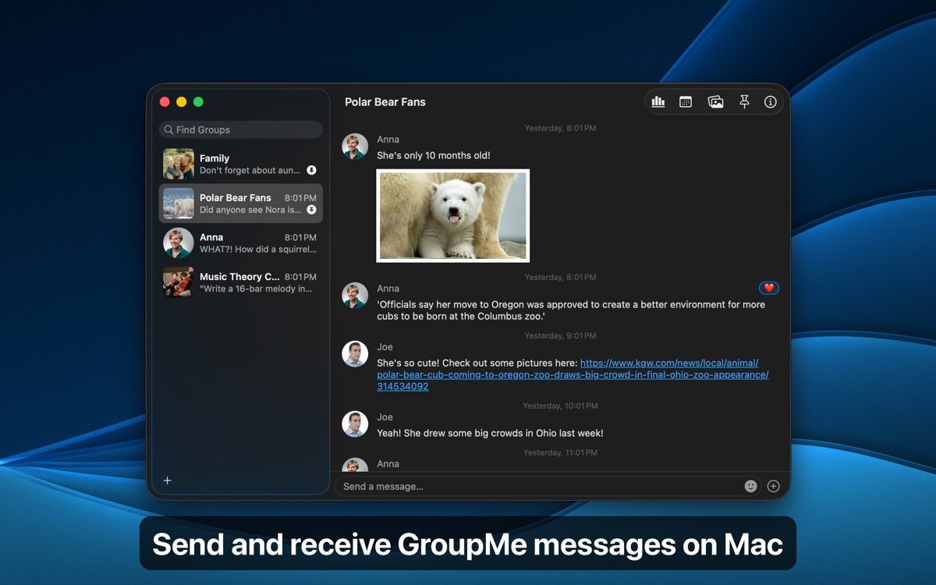Create a new group with the plus icon
This screenshot has width=936, height=585.
click(167, 480)
